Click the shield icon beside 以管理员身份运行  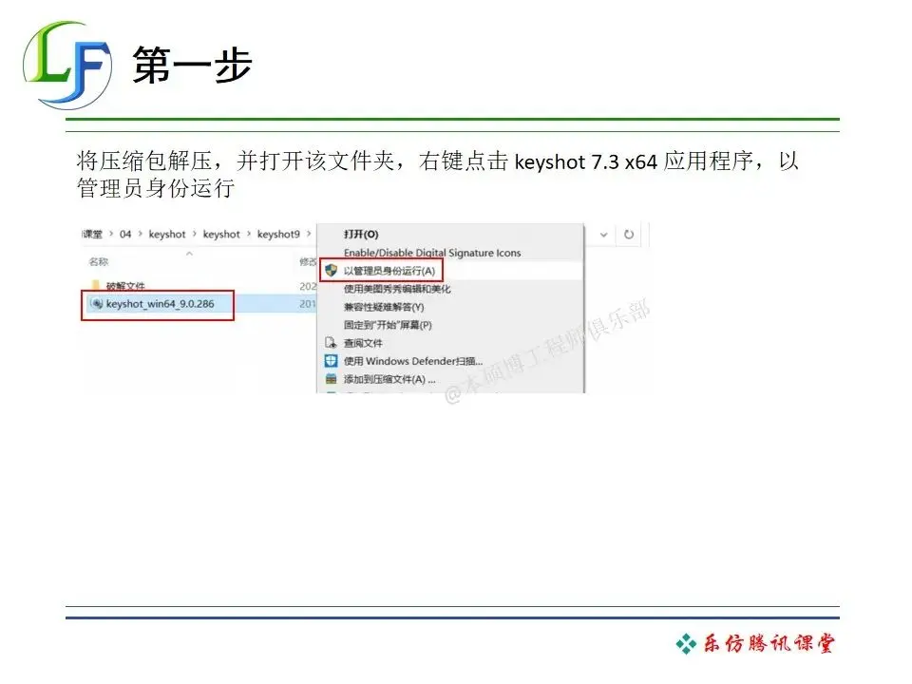coord(331,271)
